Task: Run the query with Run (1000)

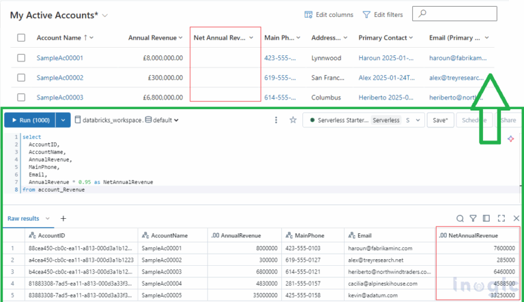Action: pos(30,120)
